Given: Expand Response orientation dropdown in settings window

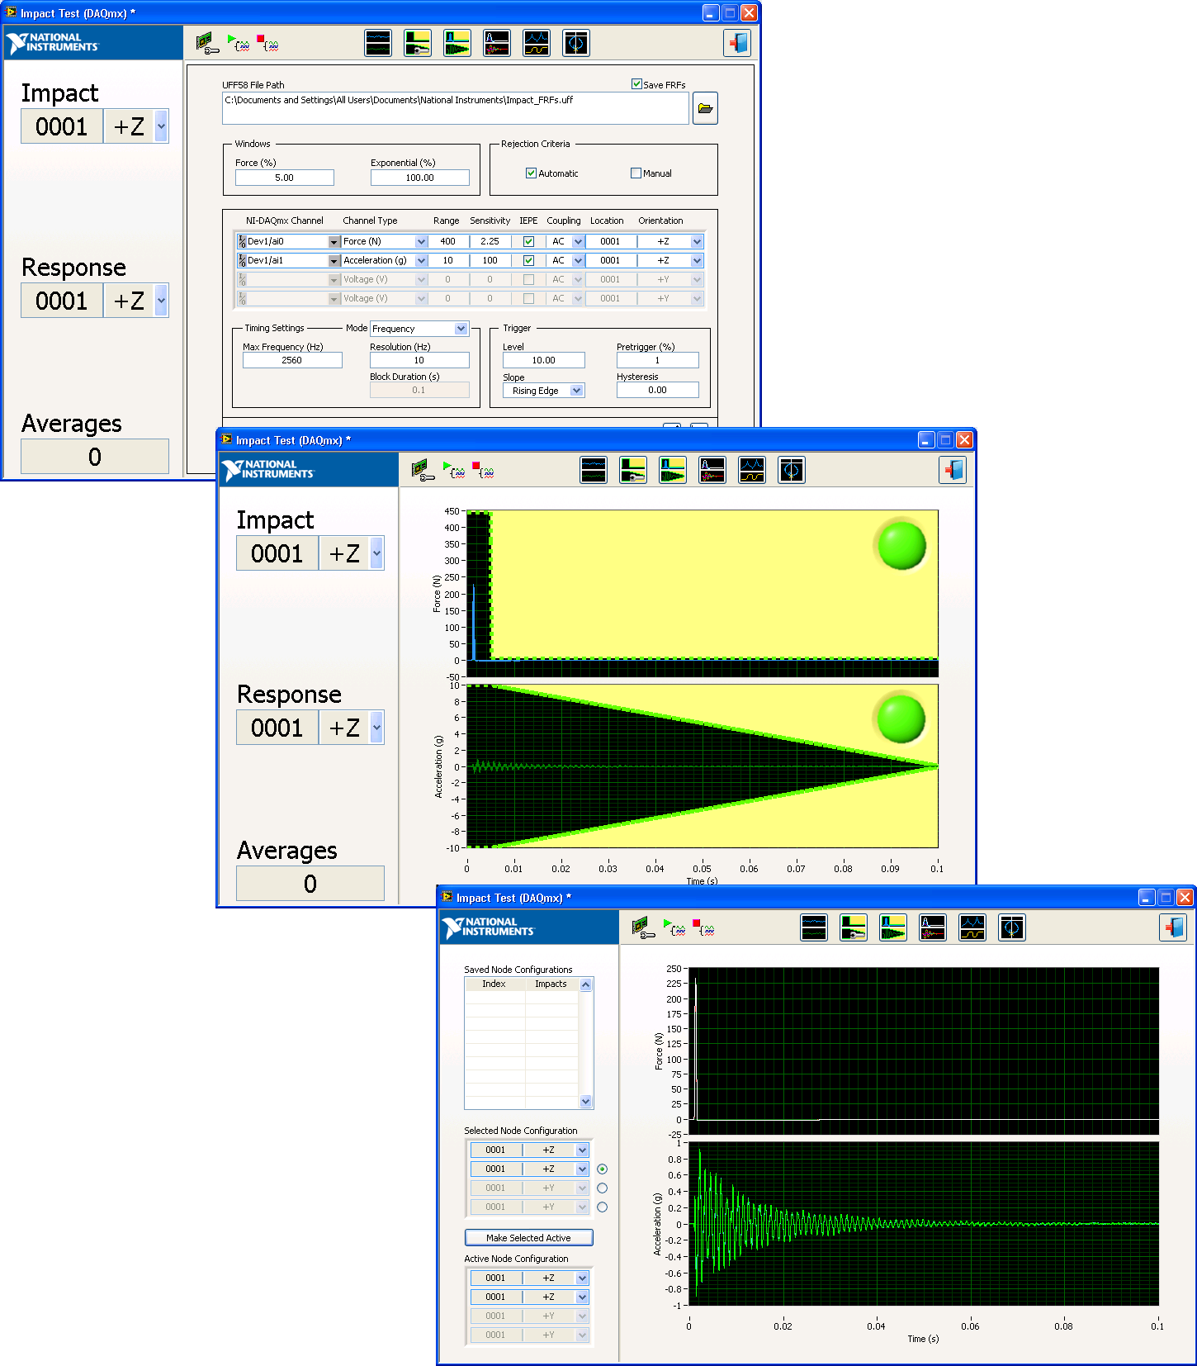Looking at the screenshot, I should (x=161, y=301).
